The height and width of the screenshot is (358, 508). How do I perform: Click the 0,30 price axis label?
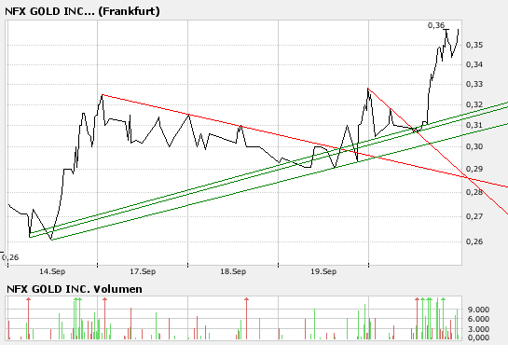[474, 146]
